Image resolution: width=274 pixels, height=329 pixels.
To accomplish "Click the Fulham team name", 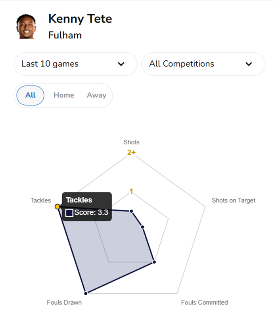I will [x=65, y=35].
